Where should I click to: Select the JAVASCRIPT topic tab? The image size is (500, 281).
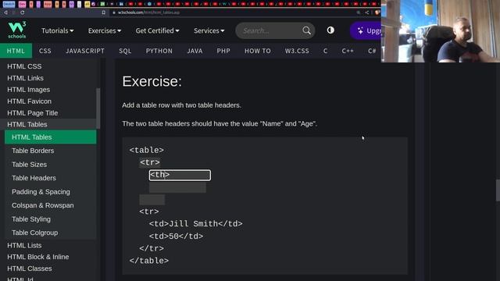click(x=85, y=51)
